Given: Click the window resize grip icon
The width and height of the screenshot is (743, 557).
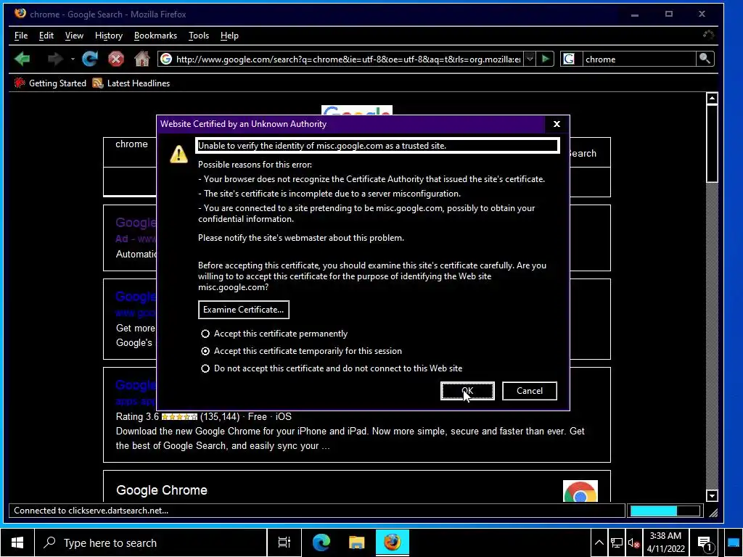Looking at the screenshot, I should pyautogui.click(x=713, y=512).
